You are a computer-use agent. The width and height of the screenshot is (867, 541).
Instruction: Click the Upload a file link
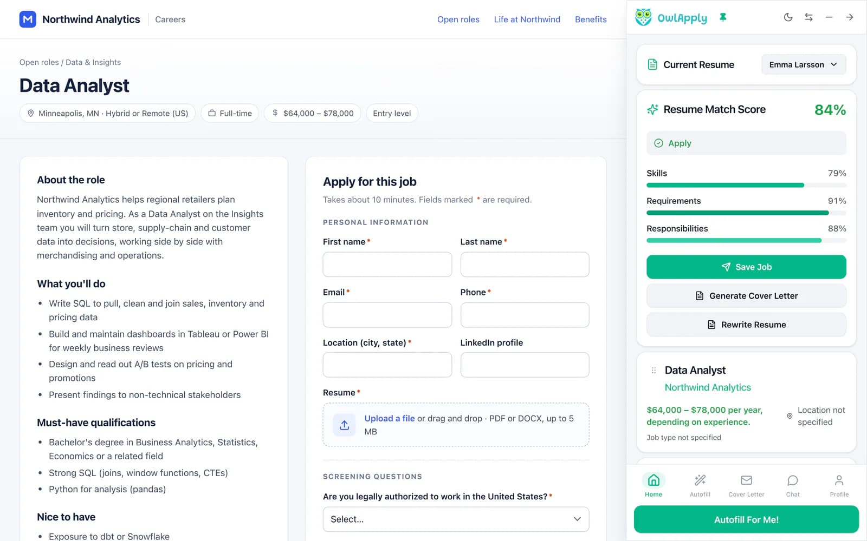(389, 418)
